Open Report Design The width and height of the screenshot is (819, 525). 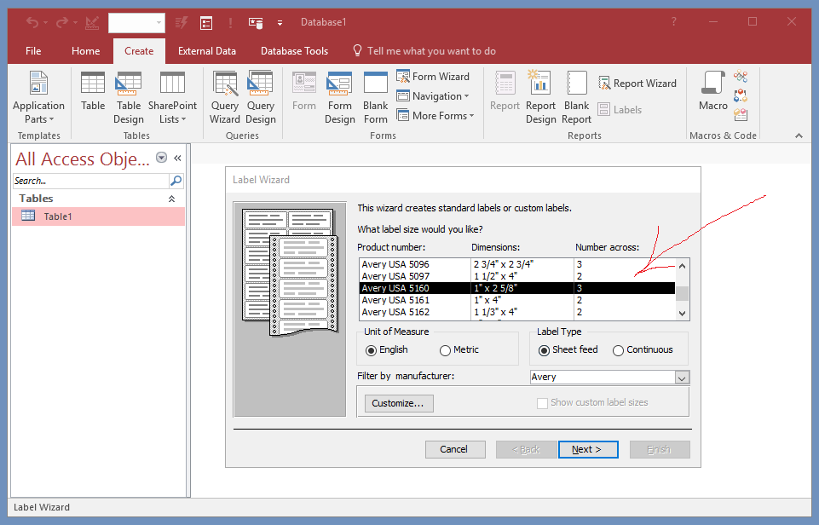tap(540, 98)
